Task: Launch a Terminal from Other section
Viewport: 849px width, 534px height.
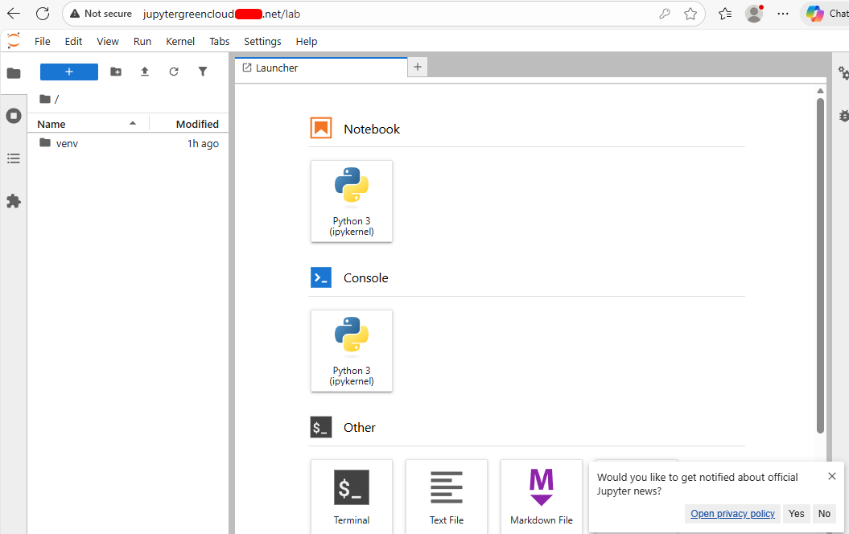Action: point(352,496)
